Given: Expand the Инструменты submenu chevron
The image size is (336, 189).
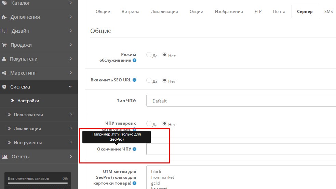Looking at the screenshot, I should tap(71, 142).
